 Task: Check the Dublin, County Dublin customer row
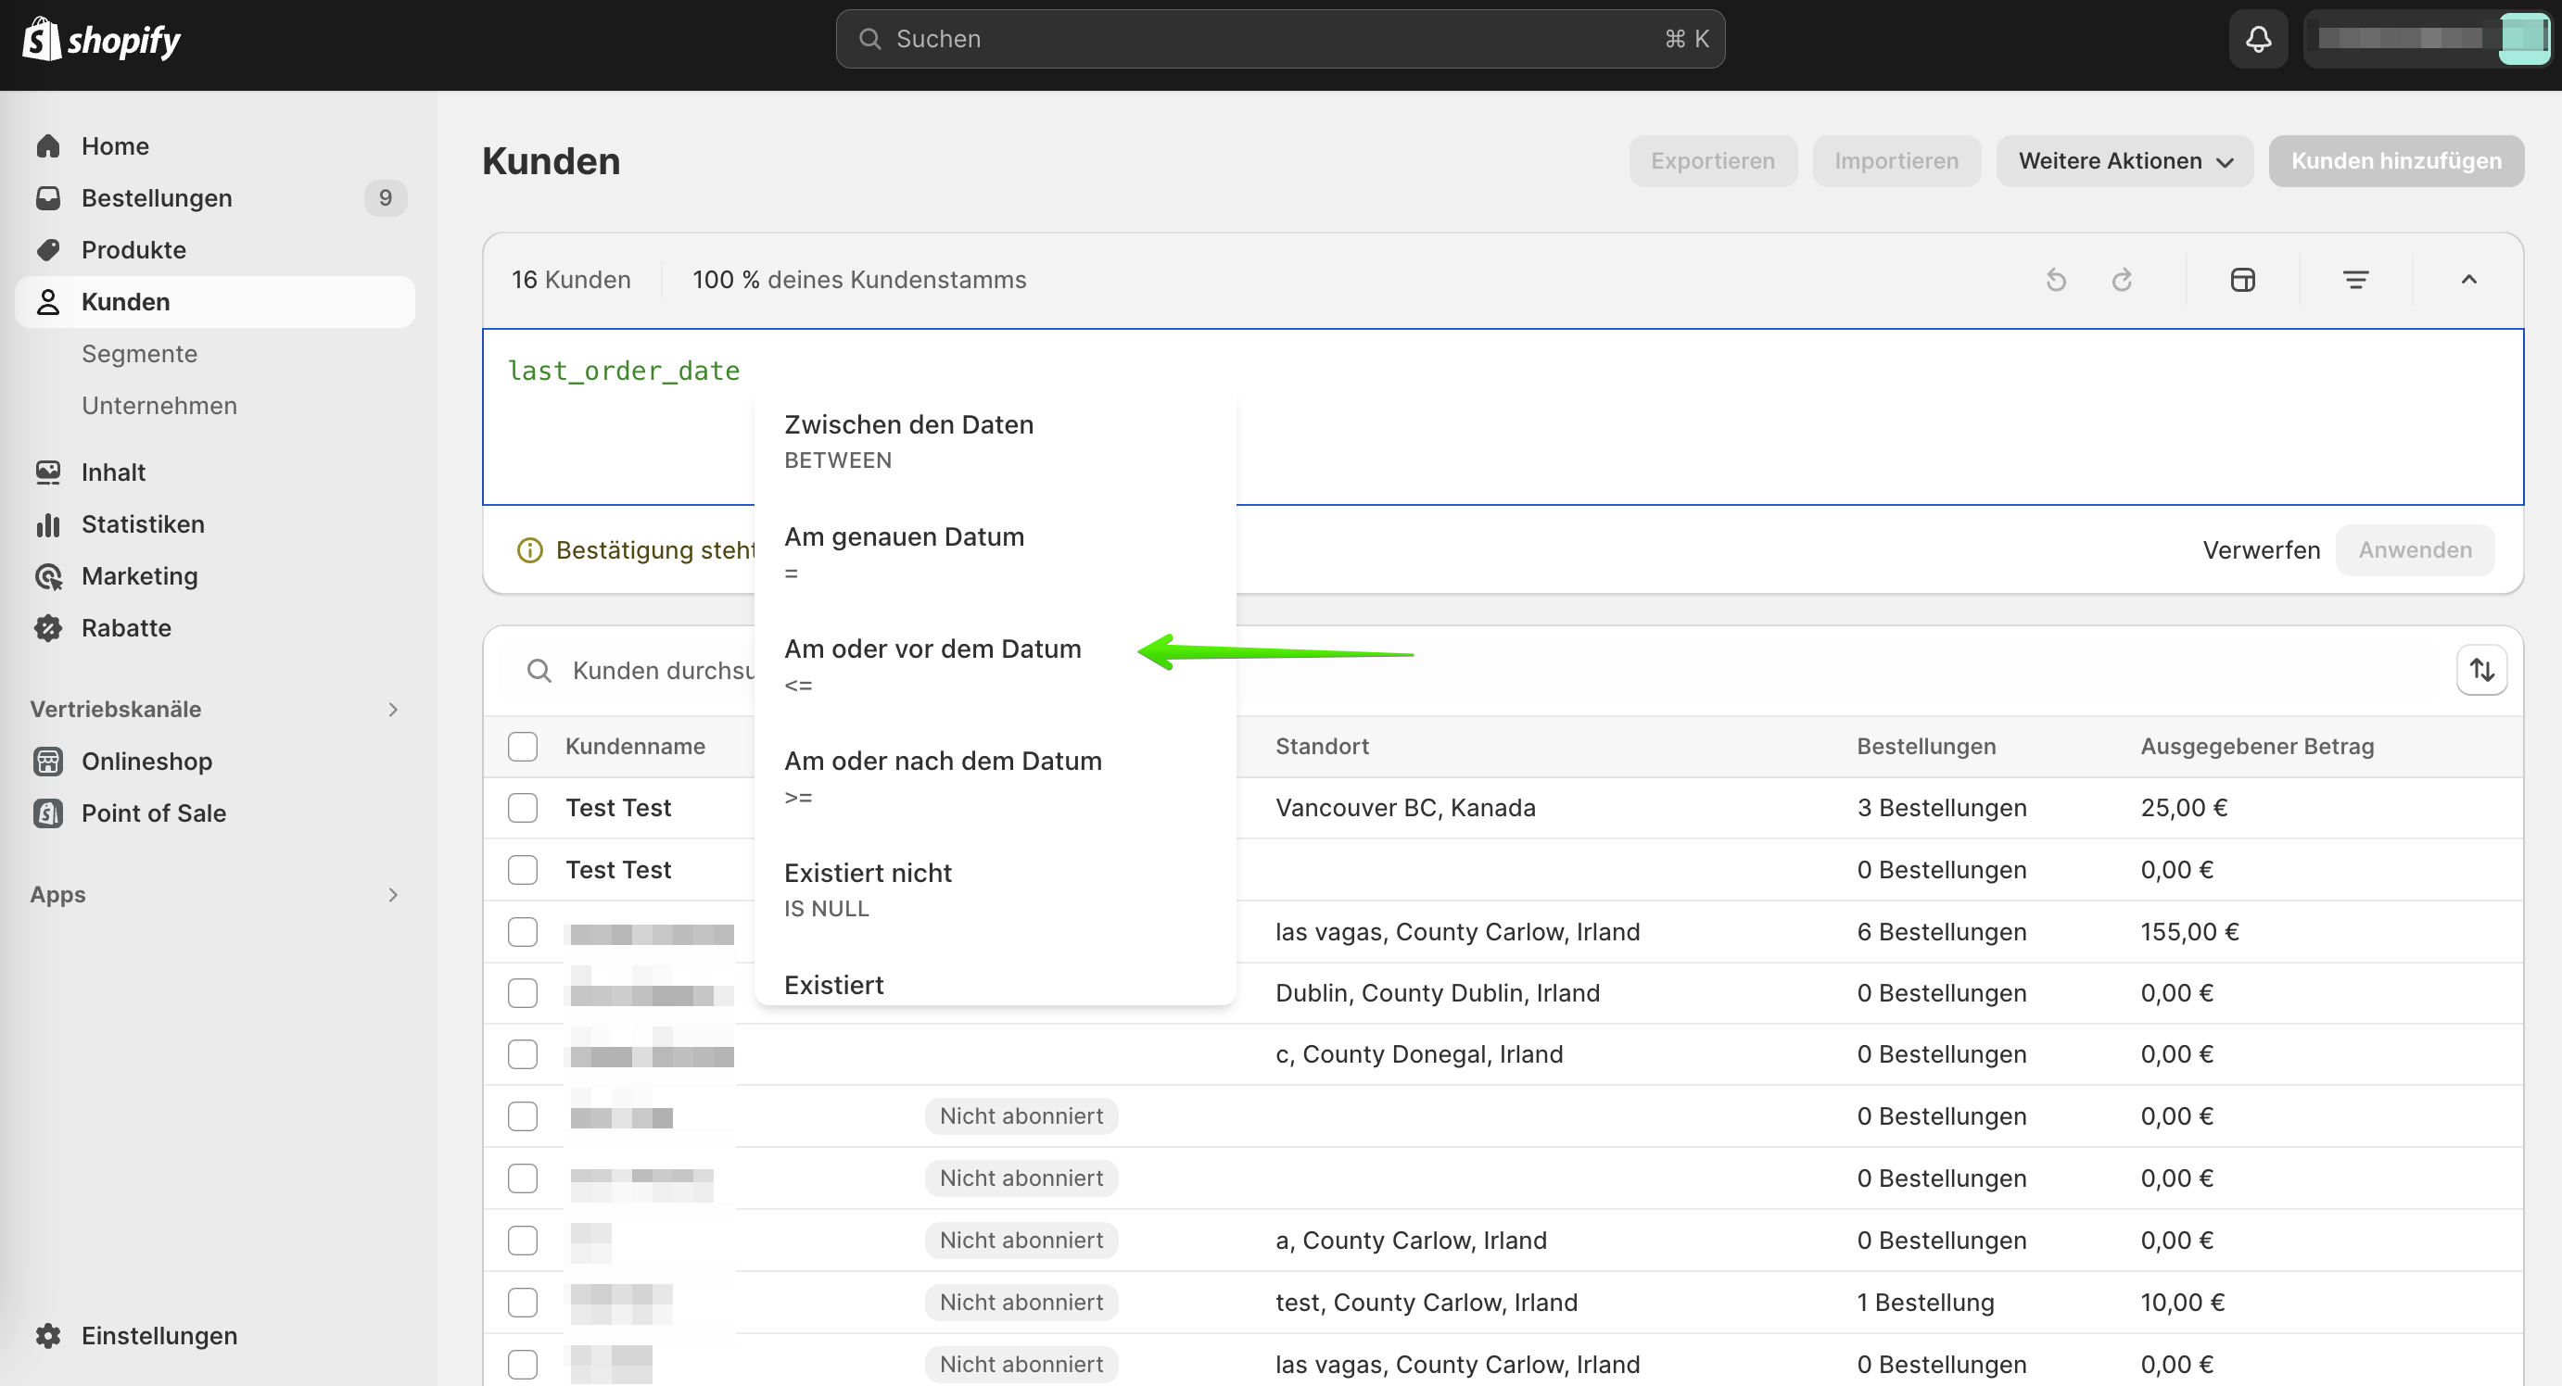point(522,993)
